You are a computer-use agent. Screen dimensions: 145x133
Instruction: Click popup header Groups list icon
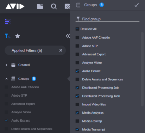click(x=78, y=5)
